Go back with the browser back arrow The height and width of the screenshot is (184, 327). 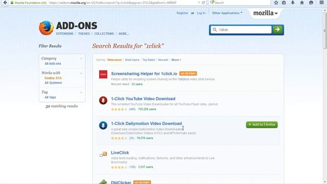(5, 3)
